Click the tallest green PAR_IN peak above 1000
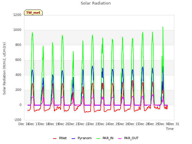The height and width of the screenshot is (144, 192). click(x=163, y=27)
